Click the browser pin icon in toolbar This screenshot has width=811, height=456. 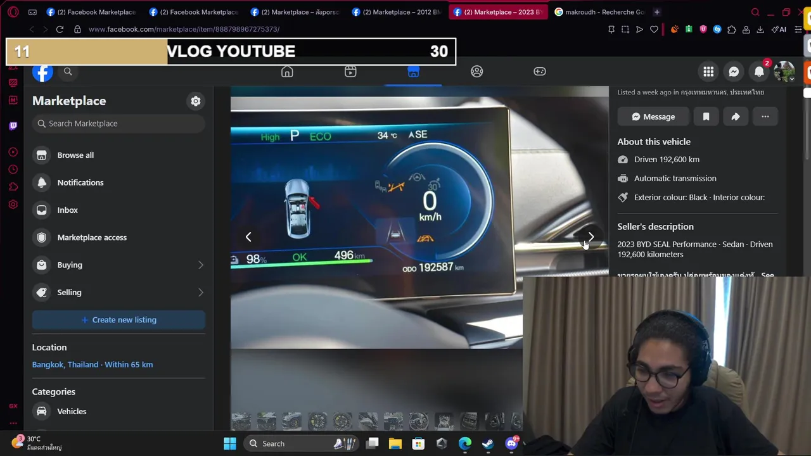tap(611, 29)
